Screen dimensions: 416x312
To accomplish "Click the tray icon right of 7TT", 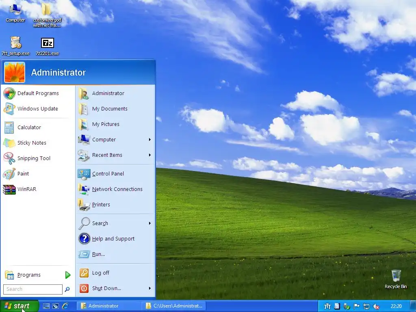I will click(x=337, y=306).
